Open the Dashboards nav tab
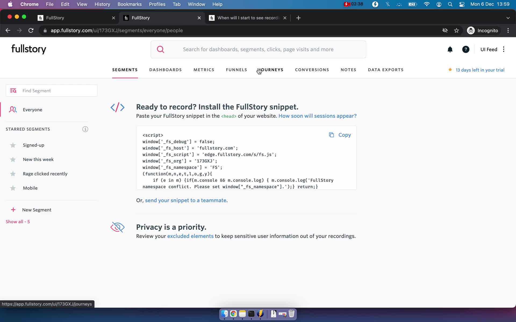Image resolution: width=516 pixels, height=322 pixels. point(166,70)
